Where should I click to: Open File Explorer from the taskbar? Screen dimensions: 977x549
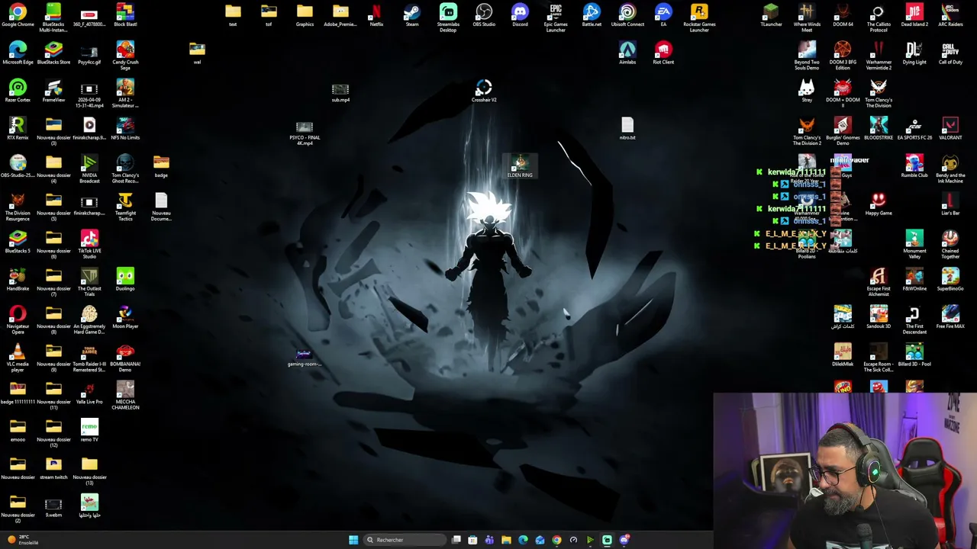click(x=506, y=540)
